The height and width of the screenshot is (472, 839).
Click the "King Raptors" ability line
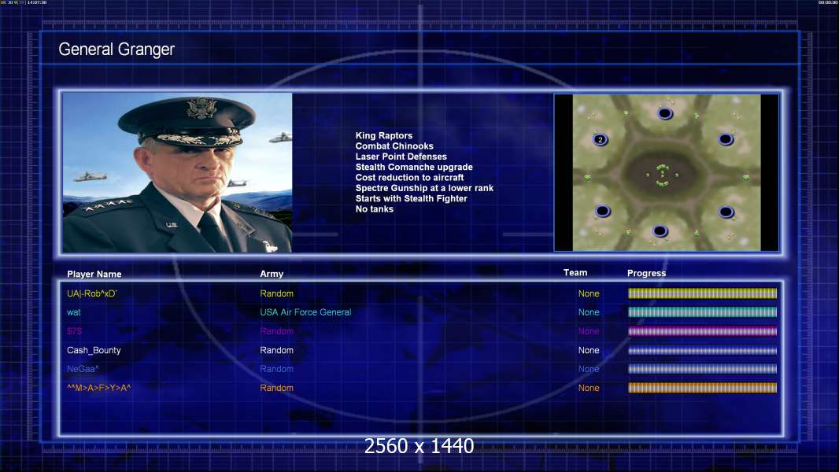(x=383, y=136)
